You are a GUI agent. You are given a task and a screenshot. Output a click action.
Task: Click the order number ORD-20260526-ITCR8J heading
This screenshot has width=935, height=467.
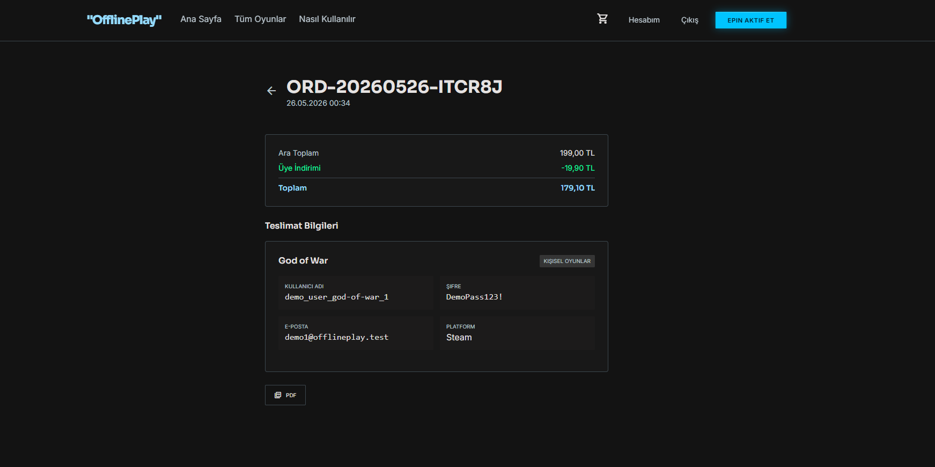click(394, 87)
